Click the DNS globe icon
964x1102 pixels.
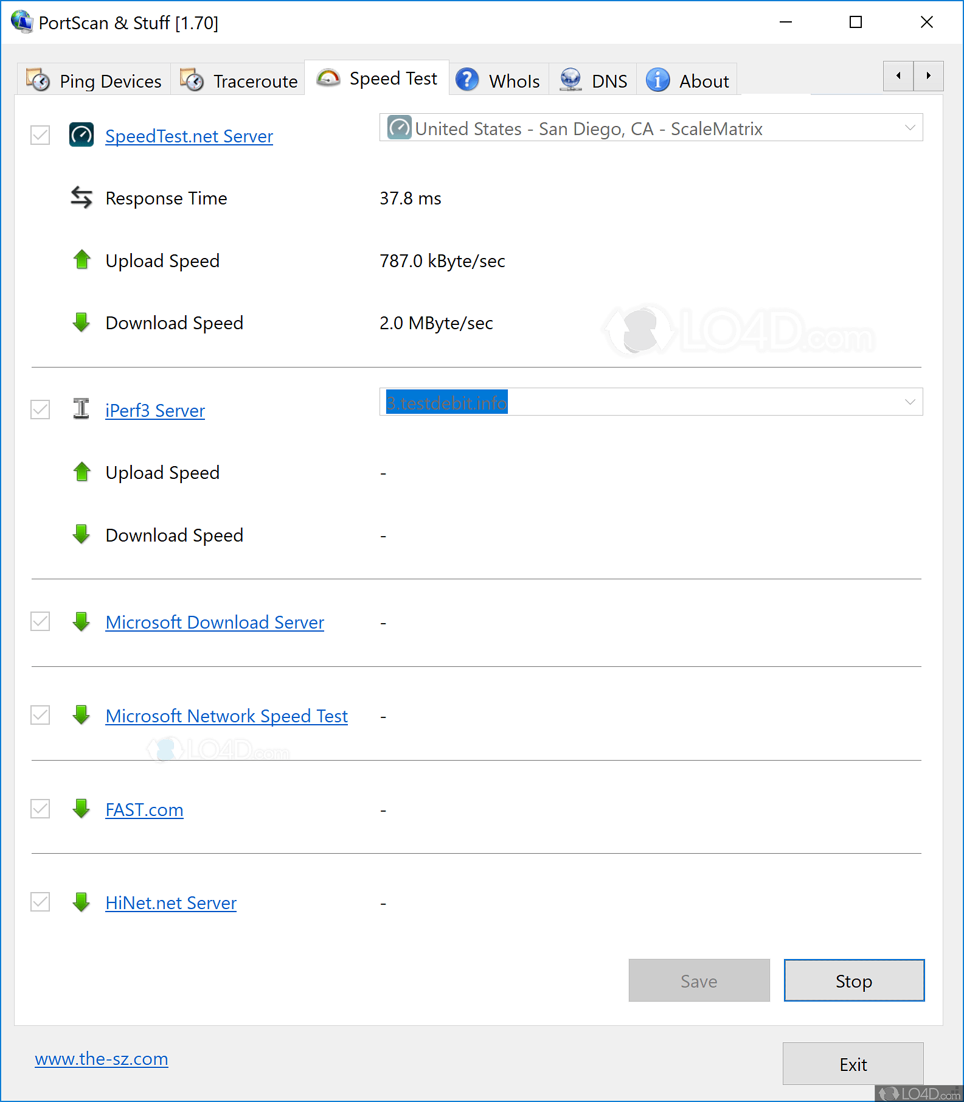[x=570, y=80]
